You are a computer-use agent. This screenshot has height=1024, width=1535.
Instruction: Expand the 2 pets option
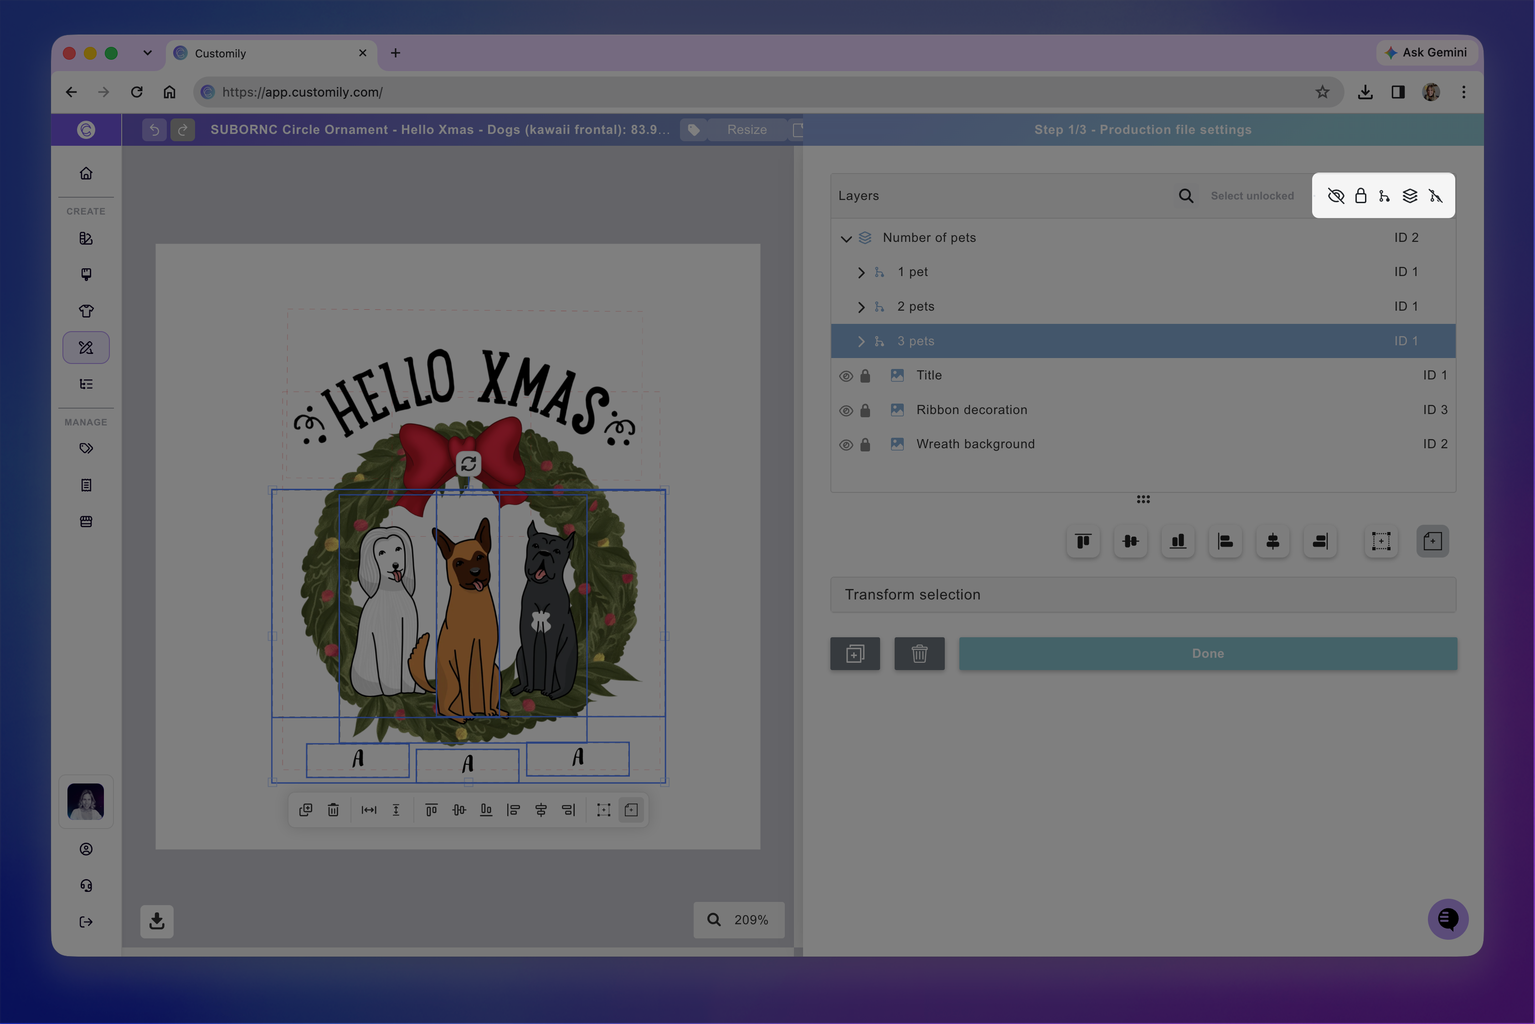click(860, 307)
